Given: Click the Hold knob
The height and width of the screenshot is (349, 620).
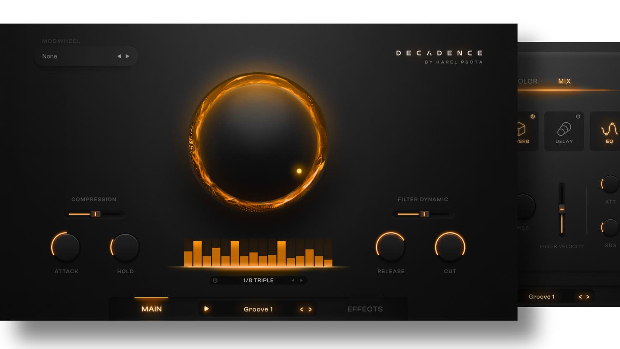Looking at the screenshot, I should tap(125, 247).
